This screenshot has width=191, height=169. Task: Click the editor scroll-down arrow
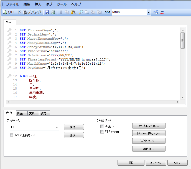(183, 97)
